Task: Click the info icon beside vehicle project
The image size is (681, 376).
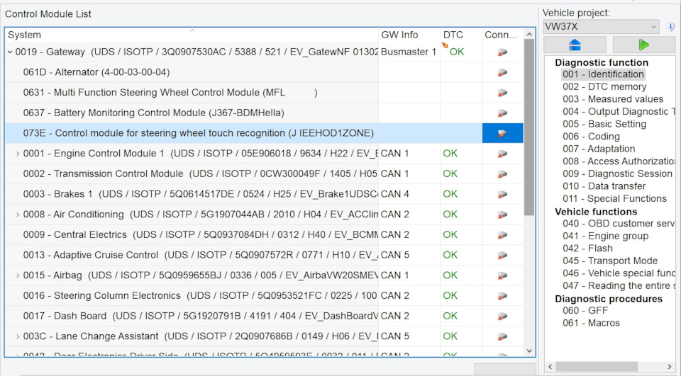Action: click(671, 26)
